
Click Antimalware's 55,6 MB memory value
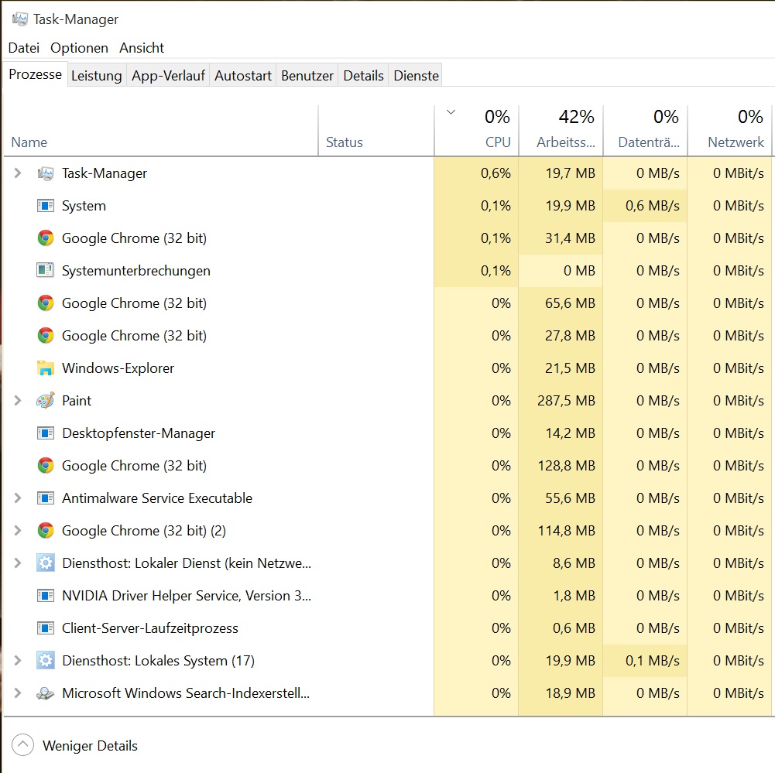[570, 498]
